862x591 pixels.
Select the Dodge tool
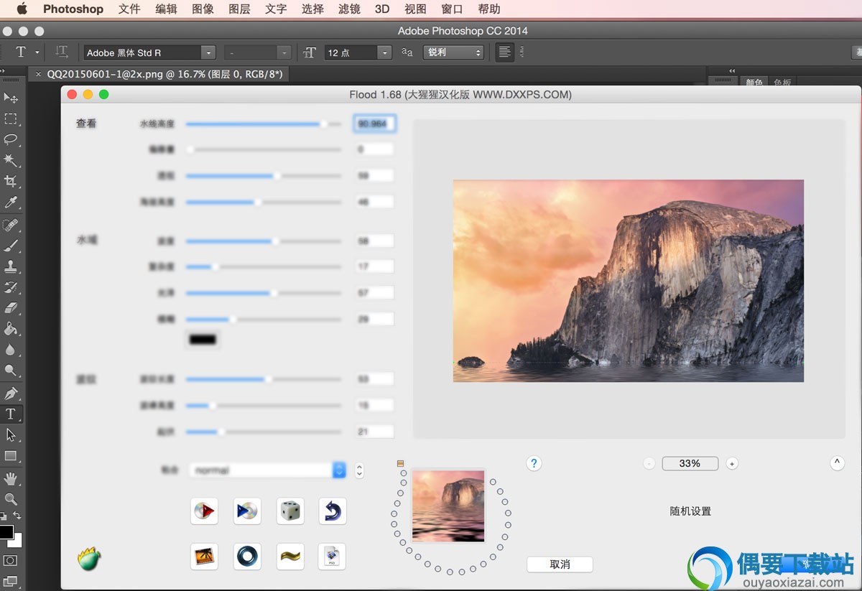coord(11,371)
